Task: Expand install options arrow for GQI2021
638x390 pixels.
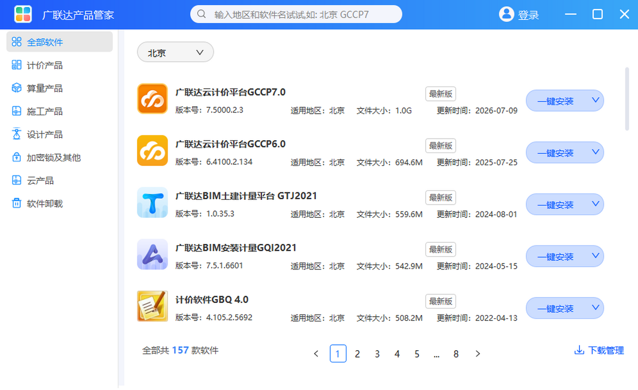Action: click(x=595, y=255)
